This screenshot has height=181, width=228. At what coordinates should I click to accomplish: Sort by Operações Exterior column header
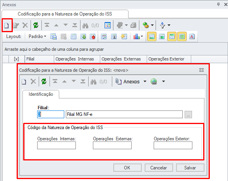[169, 59]
